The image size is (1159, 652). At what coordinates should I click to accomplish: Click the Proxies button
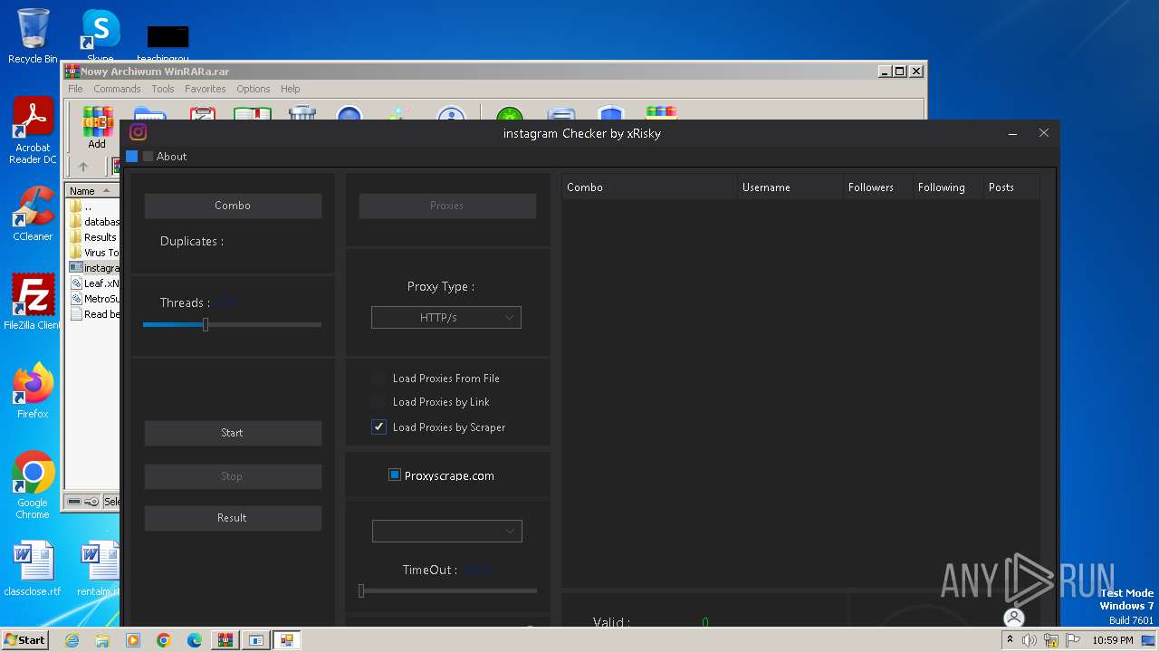(x=447, y=206)
